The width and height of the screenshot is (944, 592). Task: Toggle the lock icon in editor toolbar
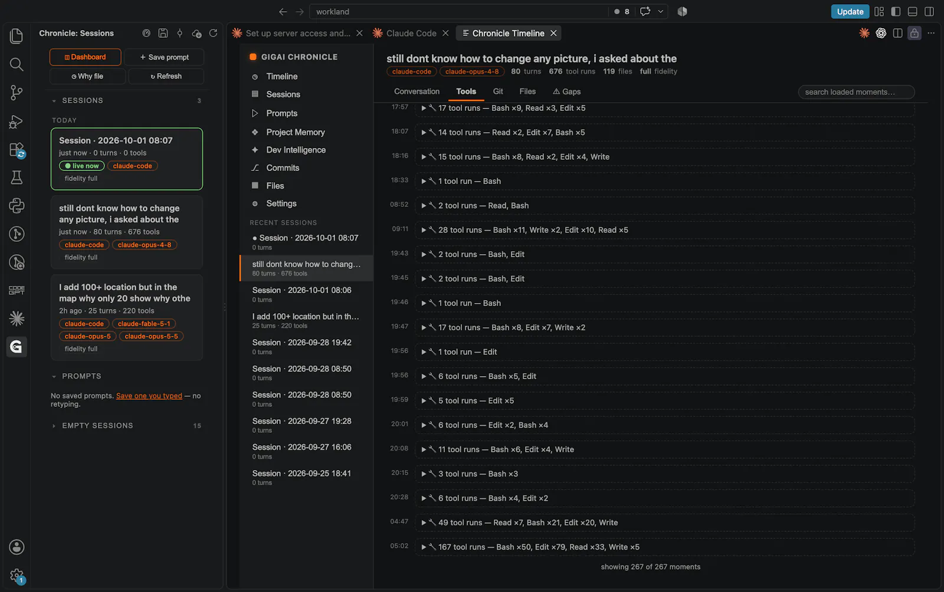click(914, 33)
